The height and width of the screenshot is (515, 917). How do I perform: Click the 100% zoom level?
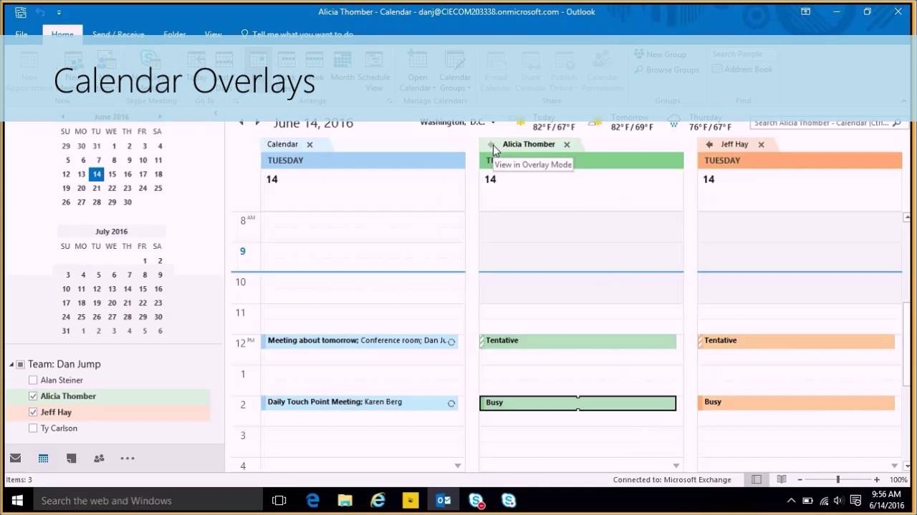tap(898, 479)
